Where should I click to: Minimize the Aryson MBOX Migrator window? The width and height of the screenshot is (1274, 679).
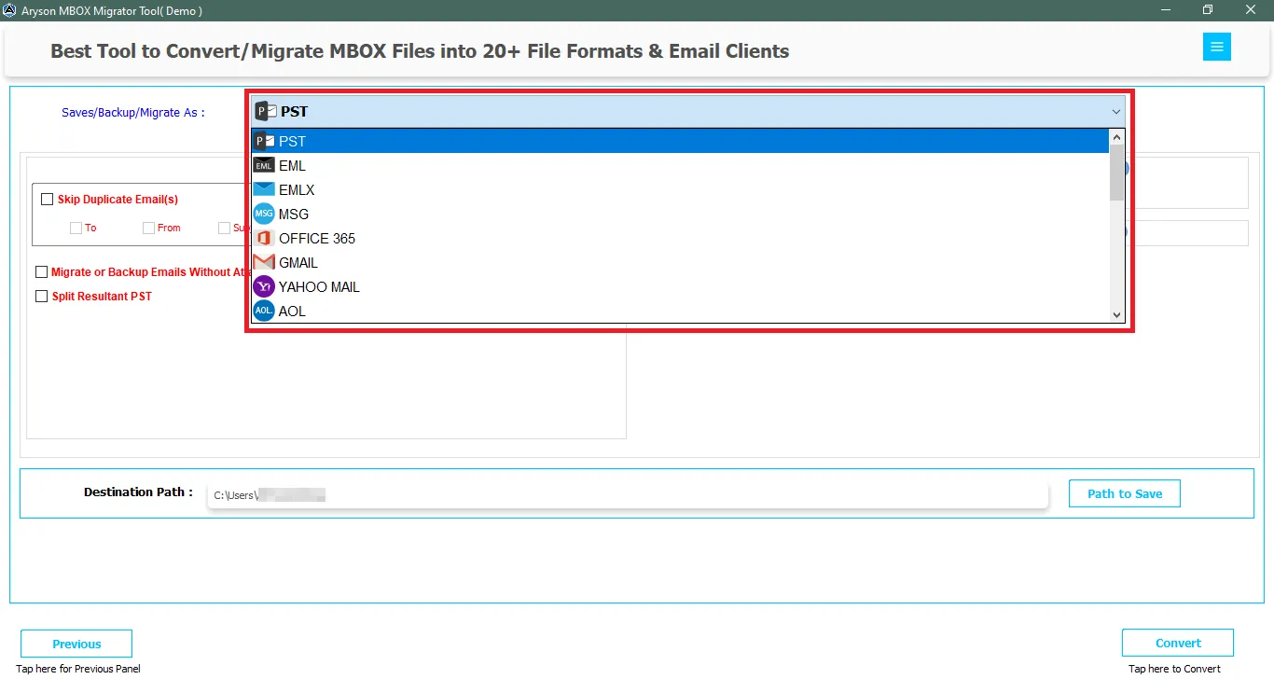tap(1165, 10)
